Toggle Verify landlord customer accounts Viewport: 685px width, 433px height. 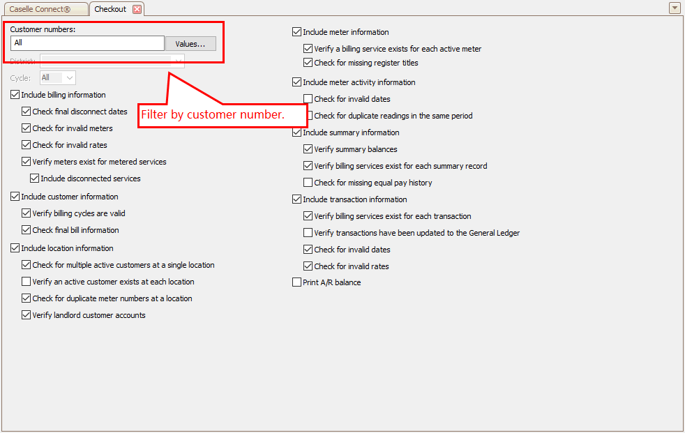point(27,315)
